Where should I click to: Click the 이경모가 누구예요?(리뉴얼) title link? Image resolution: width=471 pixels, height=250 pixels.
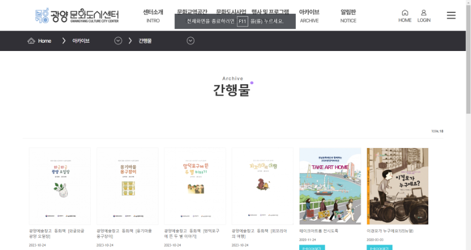pyautogui.click(x=390, y=231)
